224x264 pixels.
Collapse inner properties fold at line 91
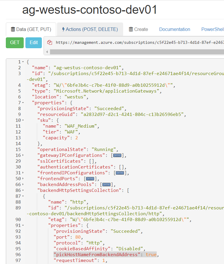(23, 225)
